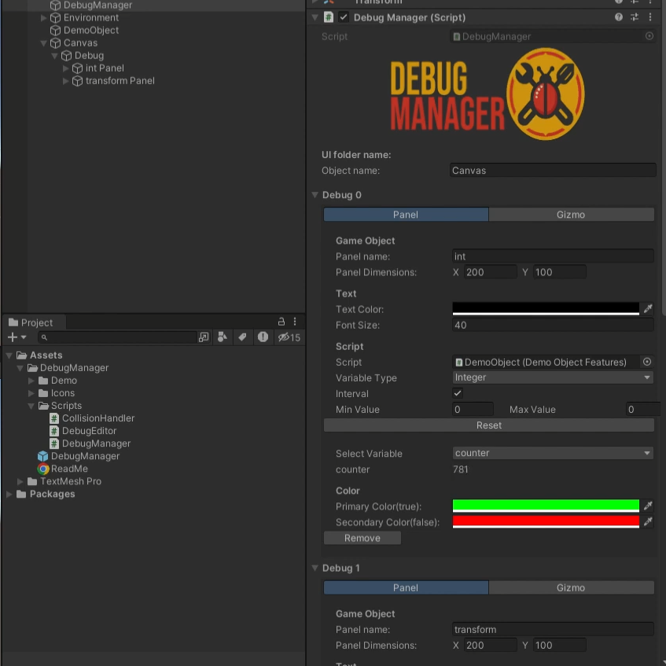Lock the Project panel
666x666 pixels.
coord(281,322)
